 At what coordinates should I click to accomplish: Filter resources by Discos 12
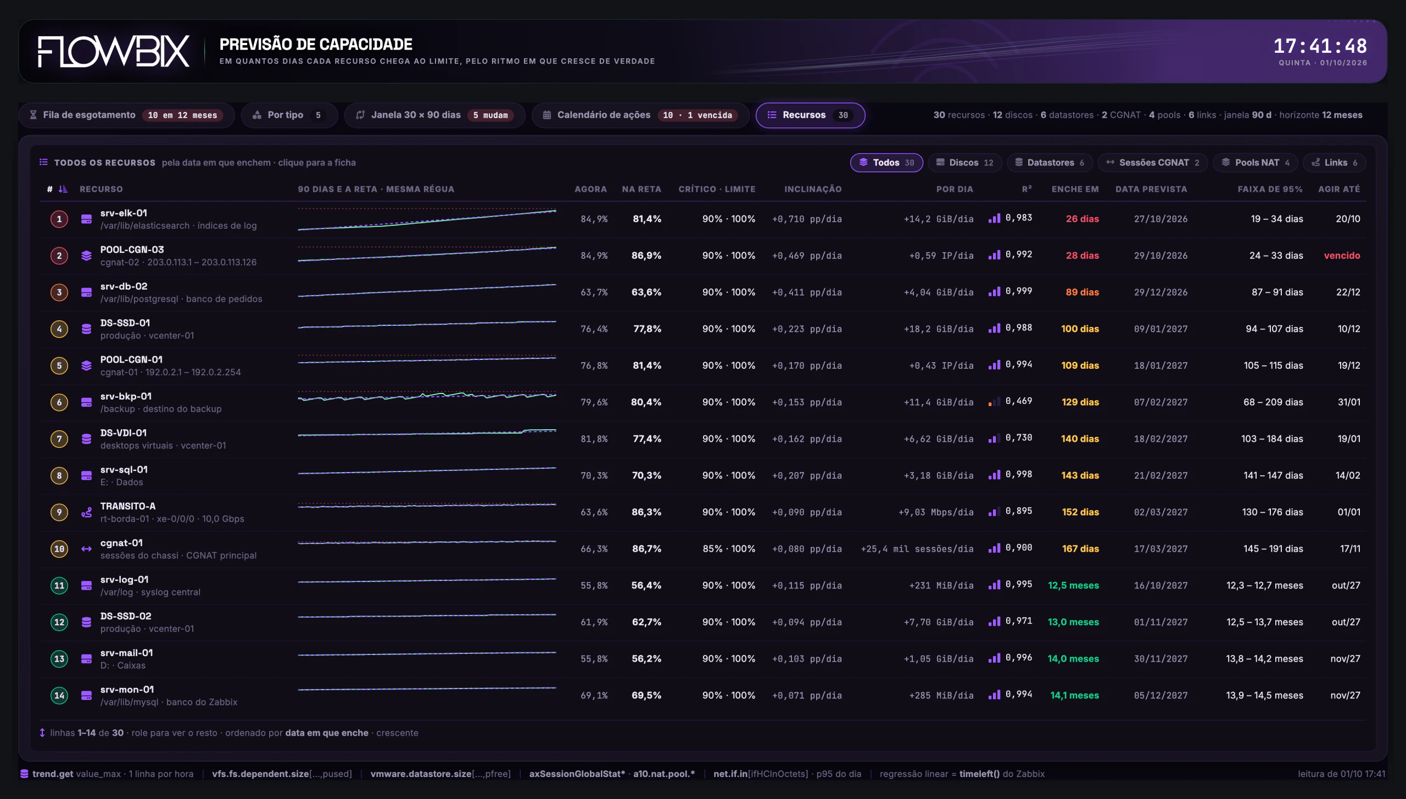coord(965,163)
